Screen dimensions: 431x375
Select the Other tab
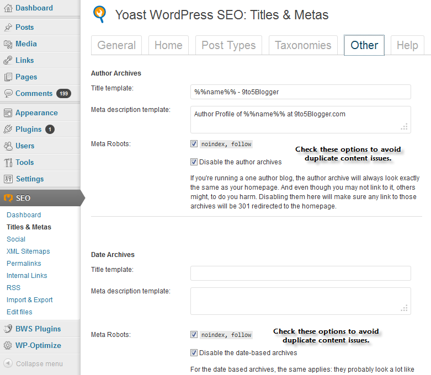pyautogui.click(x=364, y=45)
